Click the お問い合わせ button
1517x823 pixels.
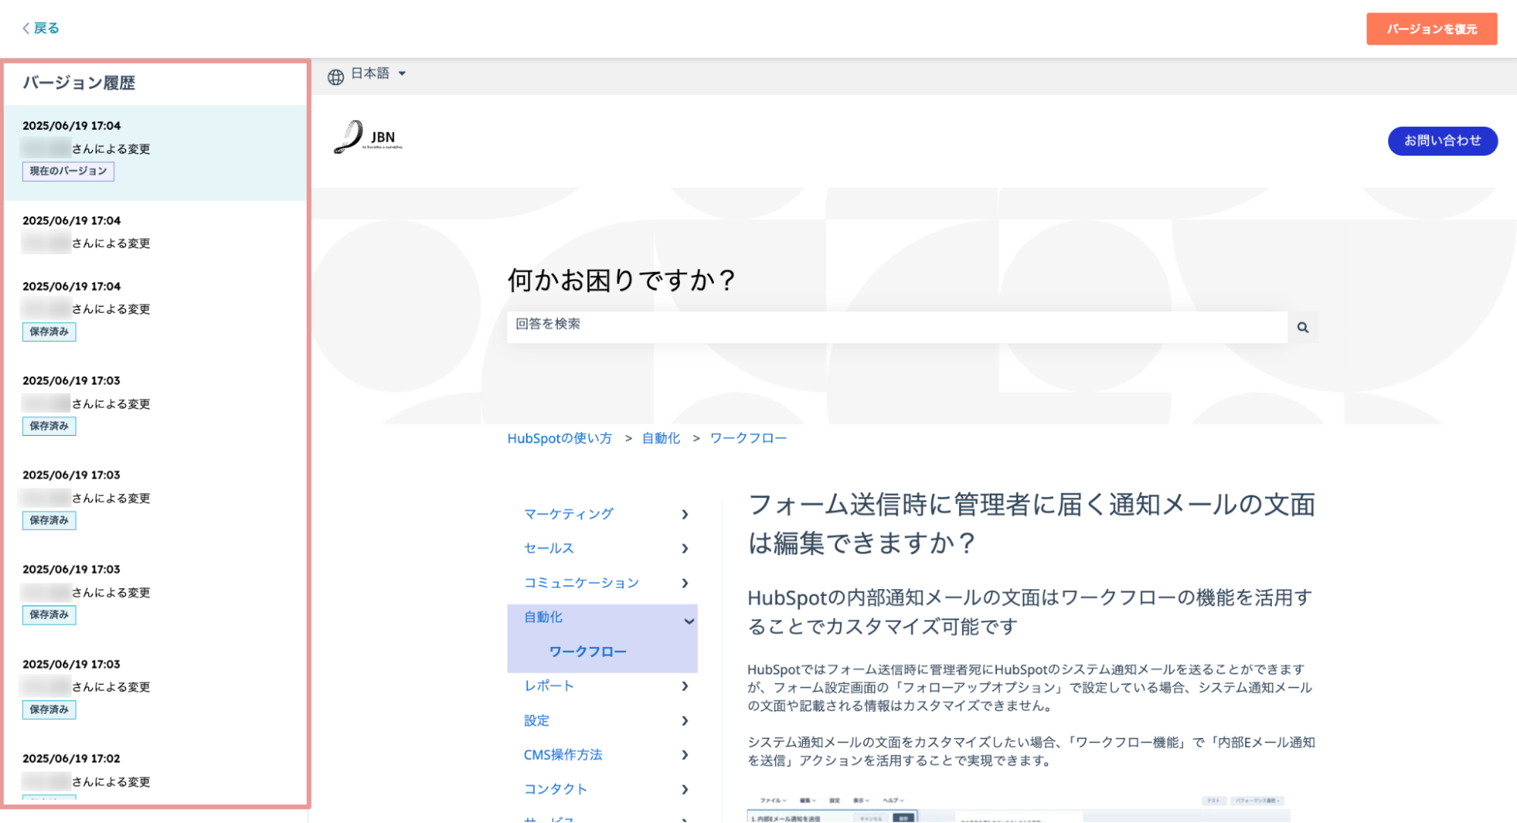pos(1442,140)
